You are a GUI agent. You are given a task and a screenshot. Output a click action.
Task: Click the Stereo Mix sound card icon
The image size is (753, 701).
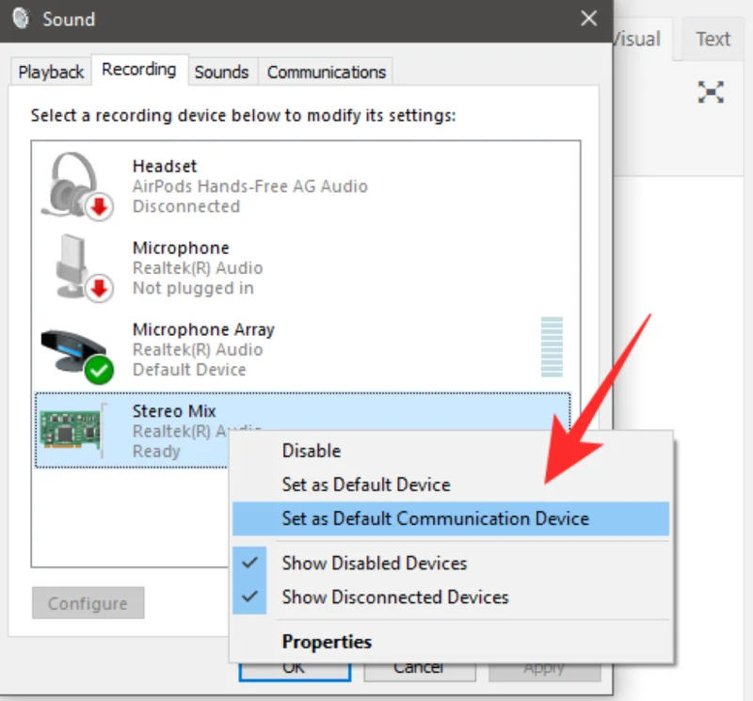[x=72, y=430]
